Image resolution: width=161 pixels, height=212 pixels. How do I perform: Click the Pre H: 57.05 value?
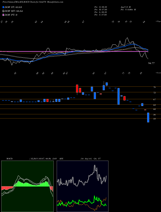[x=100, y=10]
